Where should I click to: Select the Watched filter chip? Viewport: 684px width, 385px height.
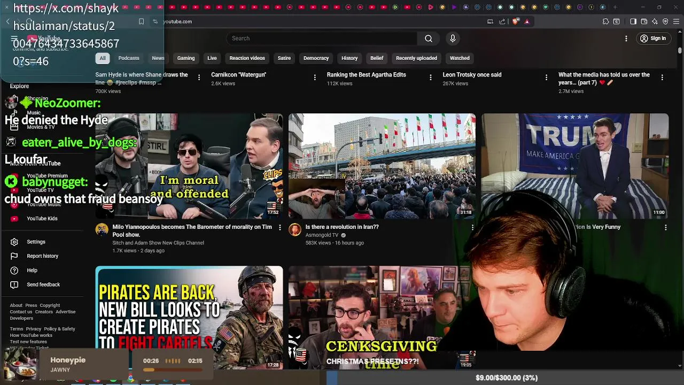pos(460,58)
